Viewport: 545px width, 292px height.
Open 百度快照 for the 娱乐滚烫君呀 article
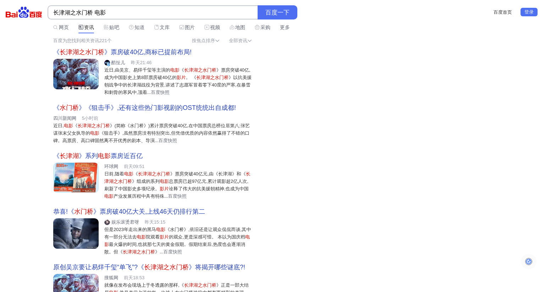(x=172, y=252)
